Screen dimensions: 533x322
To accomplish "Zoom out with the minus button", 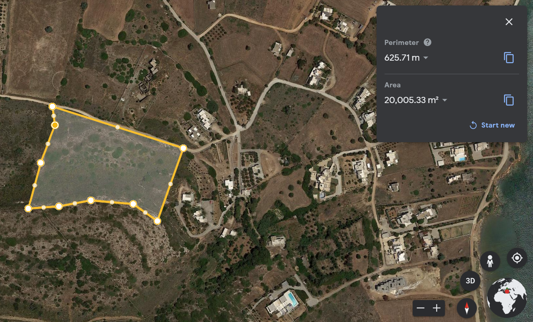I will click(421, 308).
